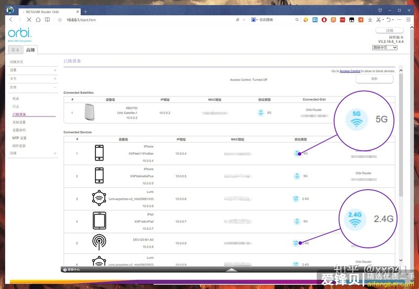Viewport: 419px width, 289px height.
Task: Go back with the browser back arrow
Action: (x=10, y=19)
